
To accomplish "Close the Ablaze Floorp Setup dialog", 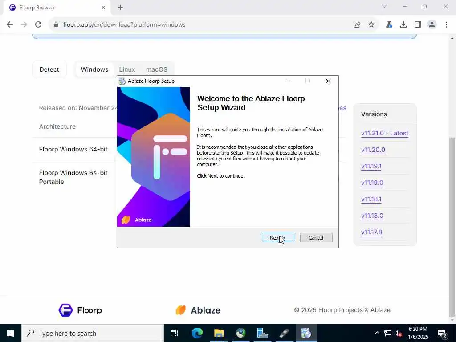I will pos(328,81).
